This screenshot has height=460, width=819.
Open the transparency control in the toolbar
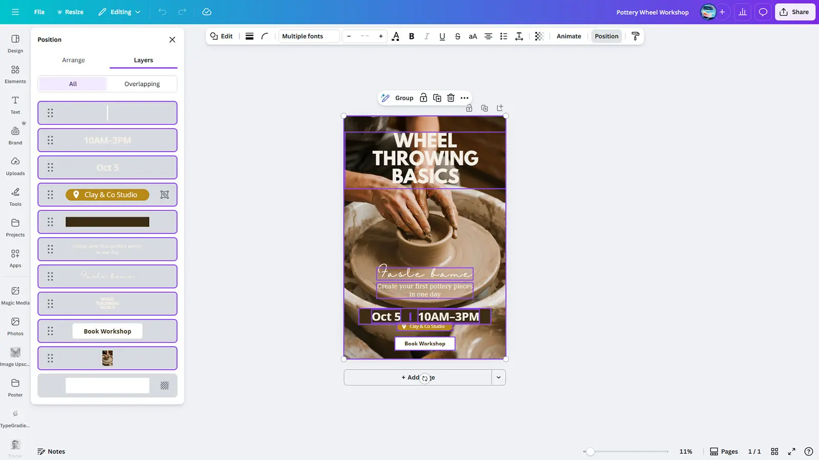[538, 36]
